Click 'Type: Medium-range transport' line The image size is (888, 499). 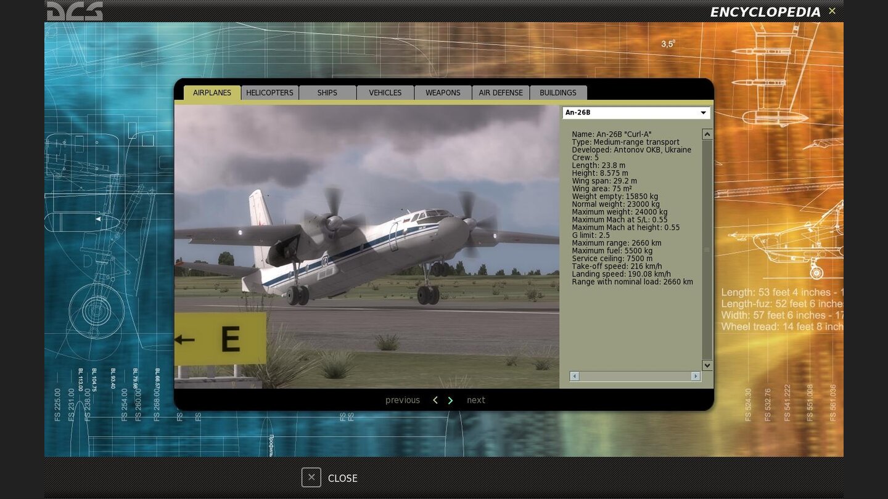pos(625,142)
